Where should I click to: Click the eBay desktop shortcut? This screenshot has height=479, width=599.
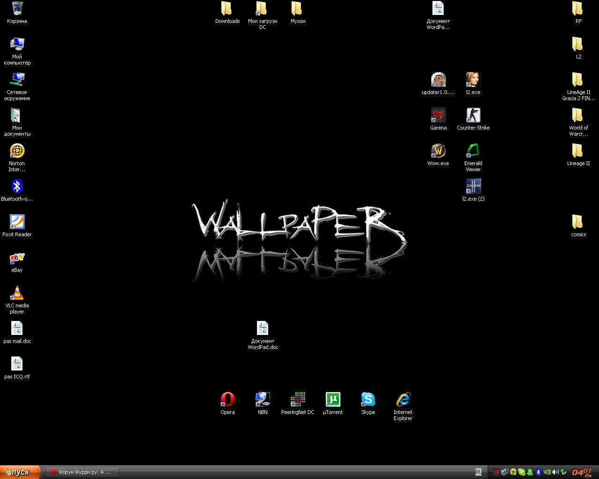click(x=17, y=258)
